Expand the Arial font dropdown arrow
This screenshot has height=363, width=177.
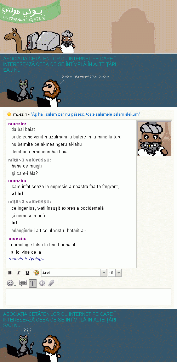coord(104,273)
